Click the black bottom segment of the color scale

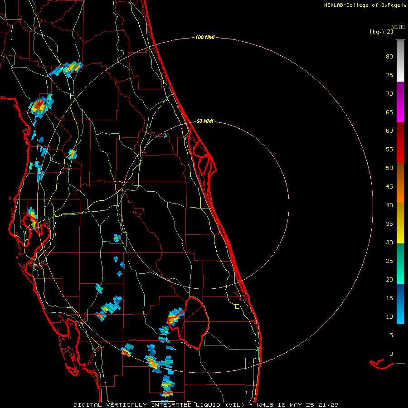[x=400, y=344]
